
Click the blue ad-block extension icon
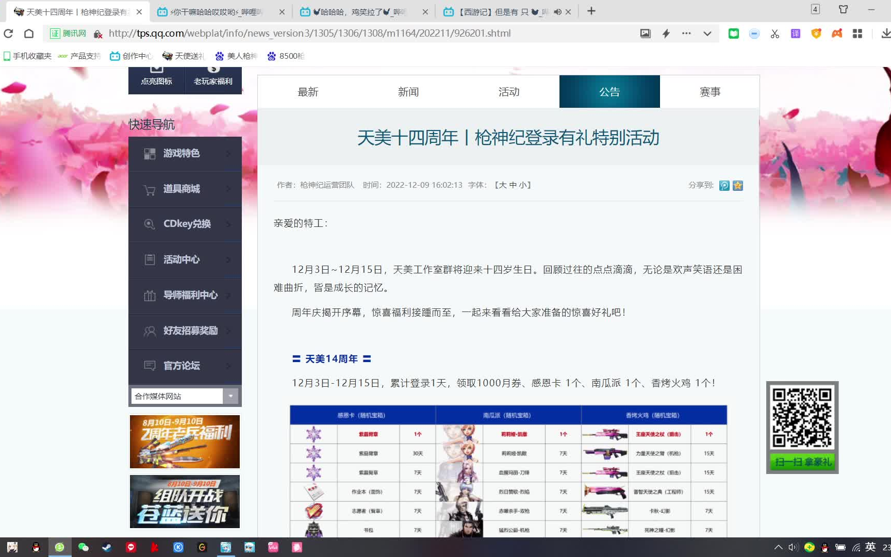click(x=754, y=34)
